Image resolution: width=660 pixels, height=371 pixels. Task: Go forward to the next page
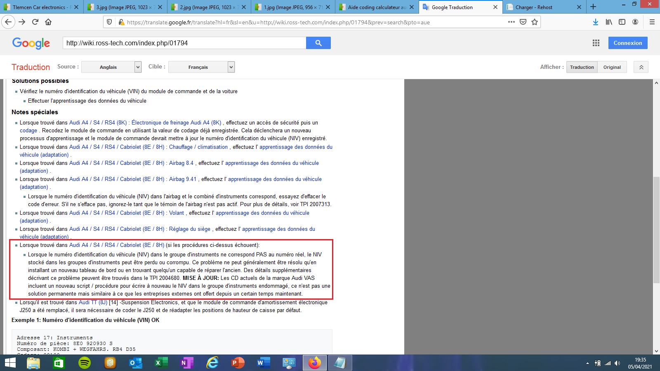22,22
